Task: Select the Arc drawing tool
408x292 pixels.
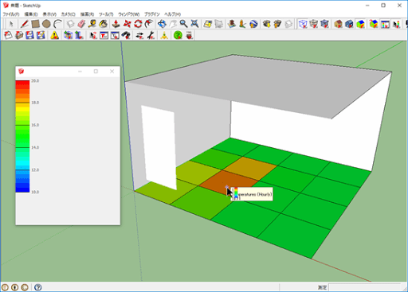Action: (57, 24)
